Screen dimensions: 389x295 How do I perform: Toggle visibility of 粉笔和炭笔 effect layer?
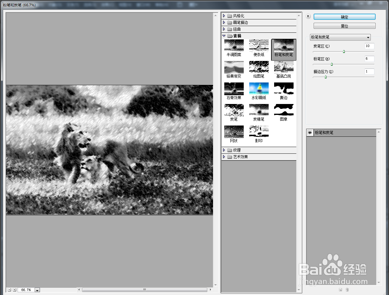(x=310, y=132)
